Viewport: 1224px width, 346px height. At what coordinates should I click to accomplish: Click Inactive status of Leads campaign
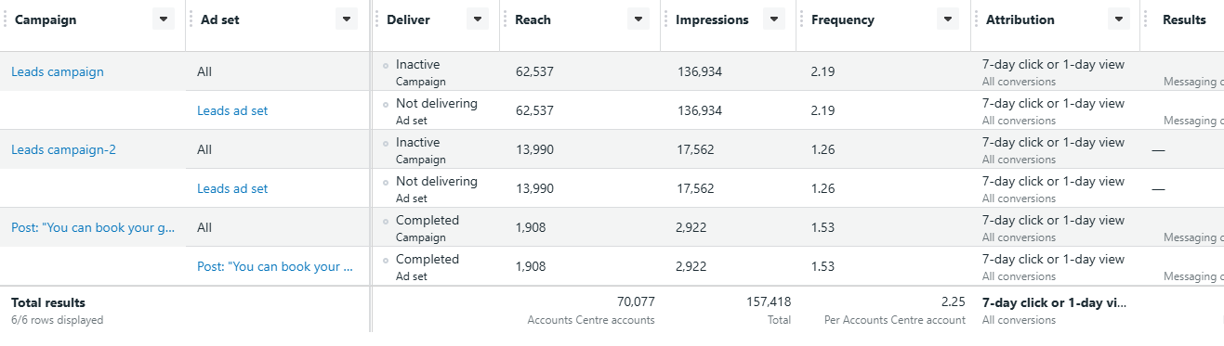click(418, 64)
